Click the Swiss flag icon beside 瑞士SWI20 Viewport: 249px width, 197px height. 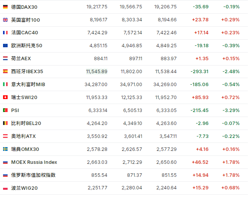5,98
